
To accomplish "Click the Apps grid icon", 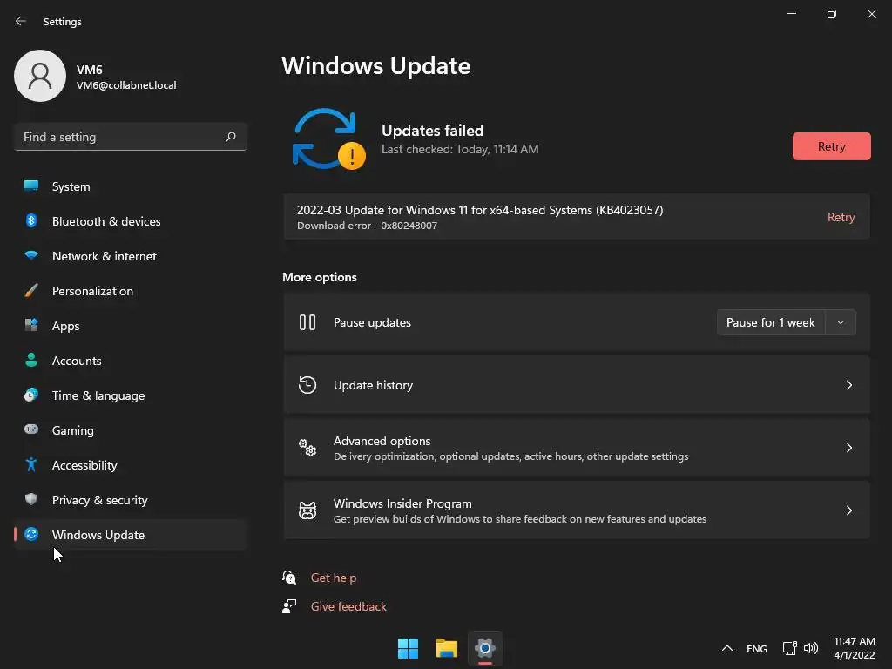I will (31, 326).
